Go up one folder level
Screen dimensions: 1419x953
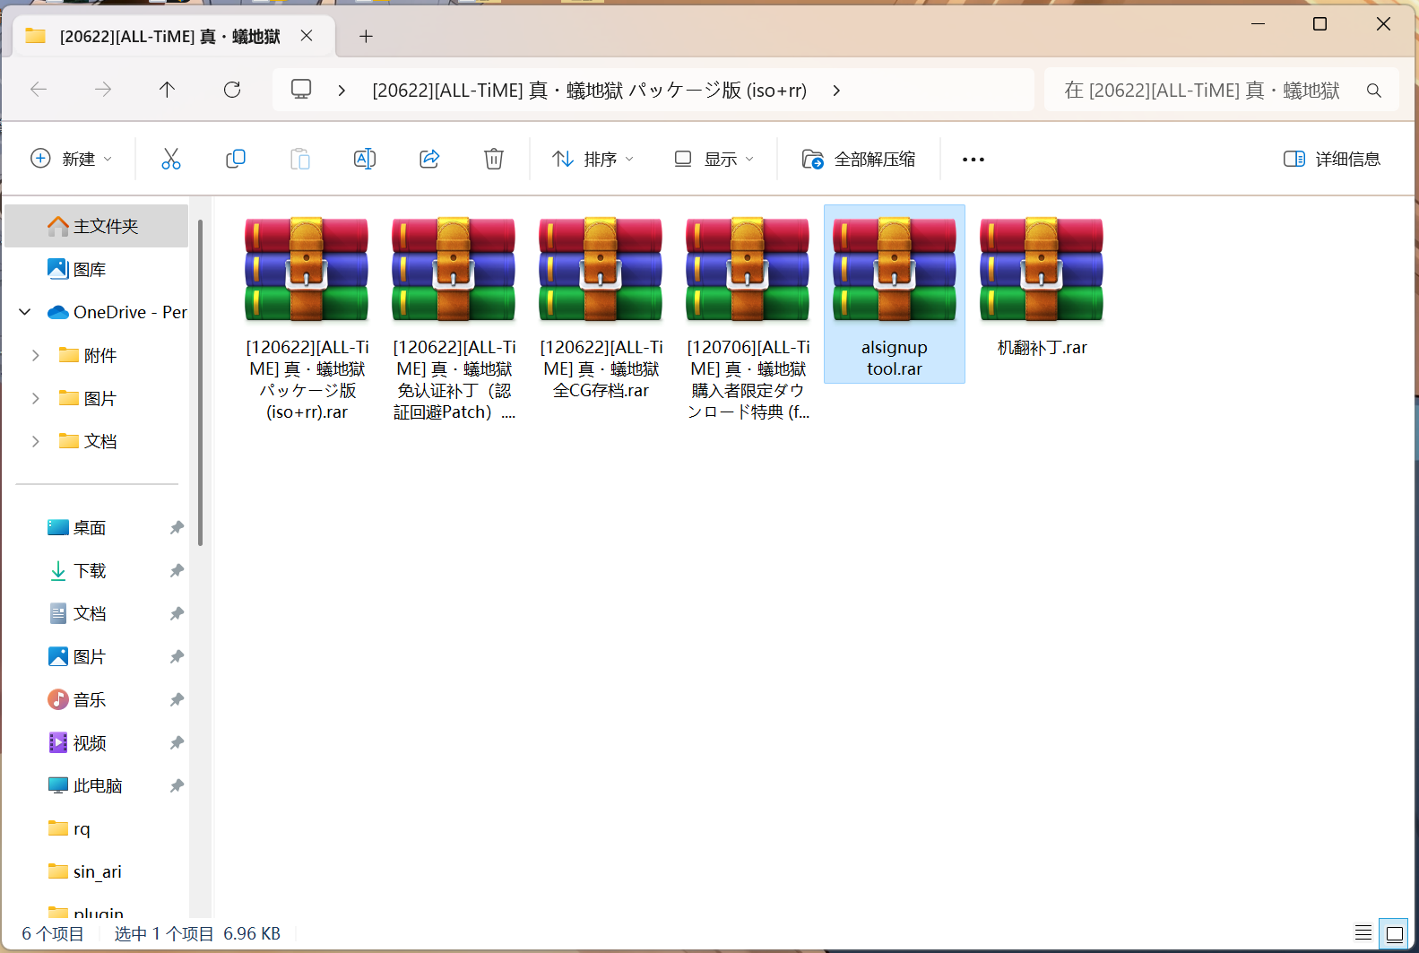[x=167, y=90]
